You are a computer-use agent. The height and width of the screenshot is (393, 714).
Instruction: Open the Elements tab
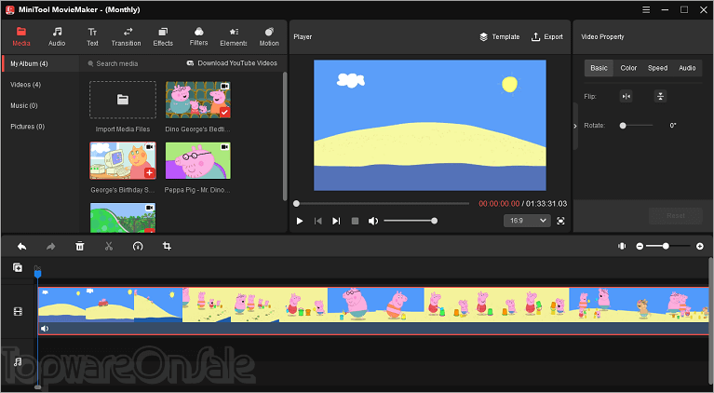[234, 37]
